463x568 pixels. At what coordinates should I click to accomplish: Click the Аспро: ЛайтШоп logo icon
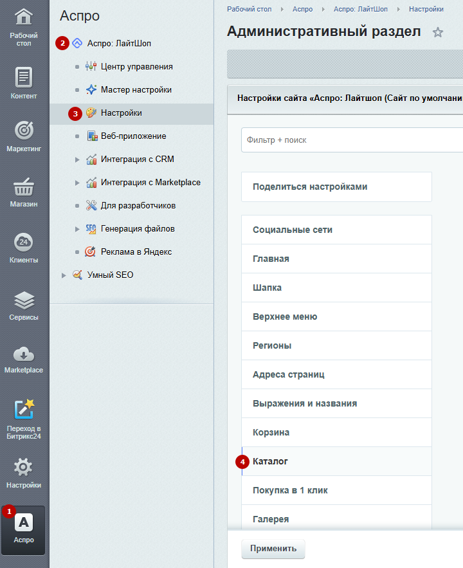(77, 44)
